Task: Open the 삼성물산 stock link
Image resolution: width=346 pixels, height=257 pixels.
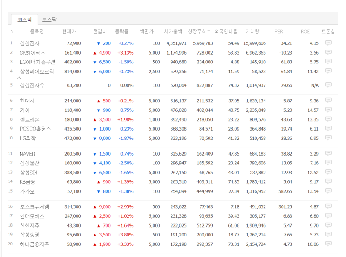Action: pos(30,163)
